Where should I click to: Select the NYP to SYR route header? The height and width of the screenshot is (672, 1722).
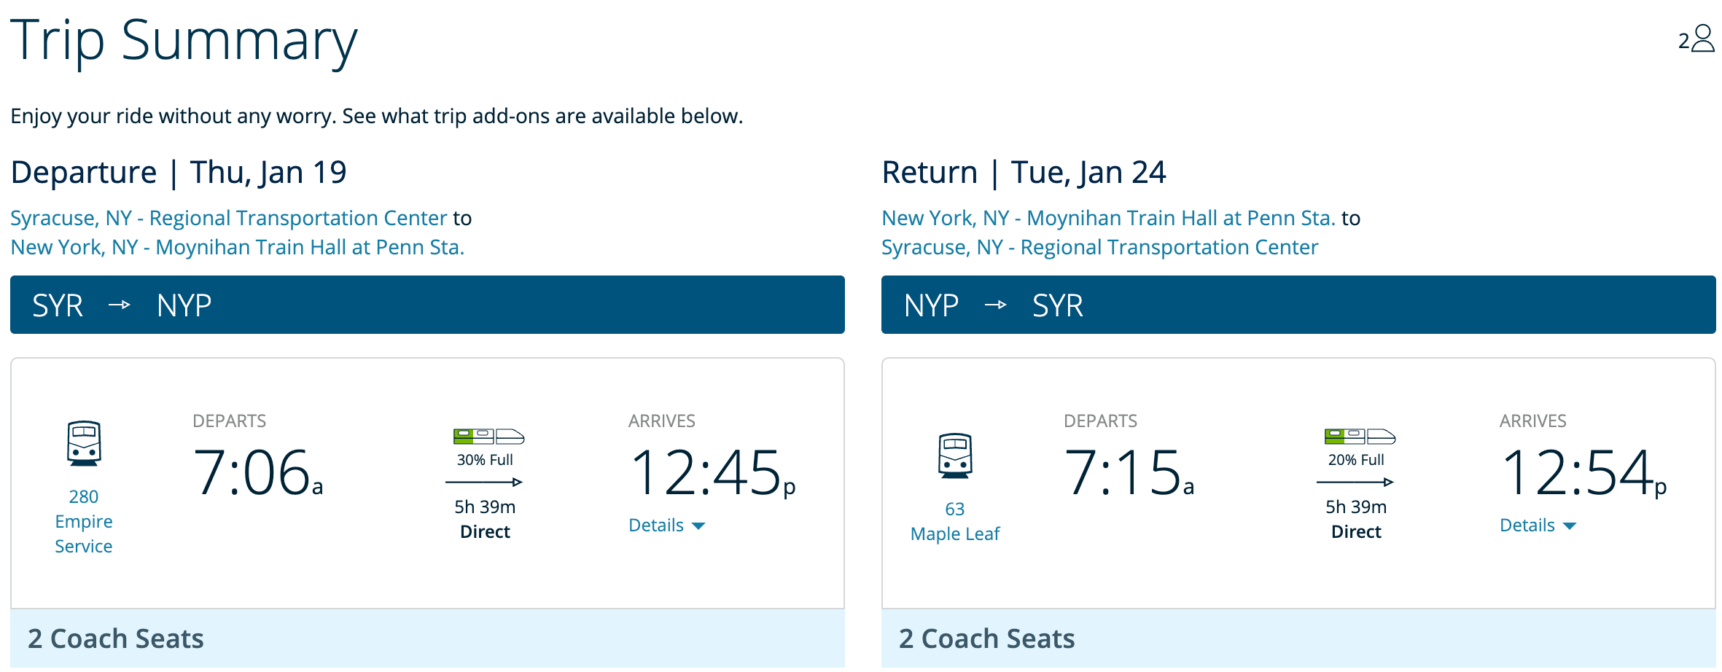[x=1298, y=305]
